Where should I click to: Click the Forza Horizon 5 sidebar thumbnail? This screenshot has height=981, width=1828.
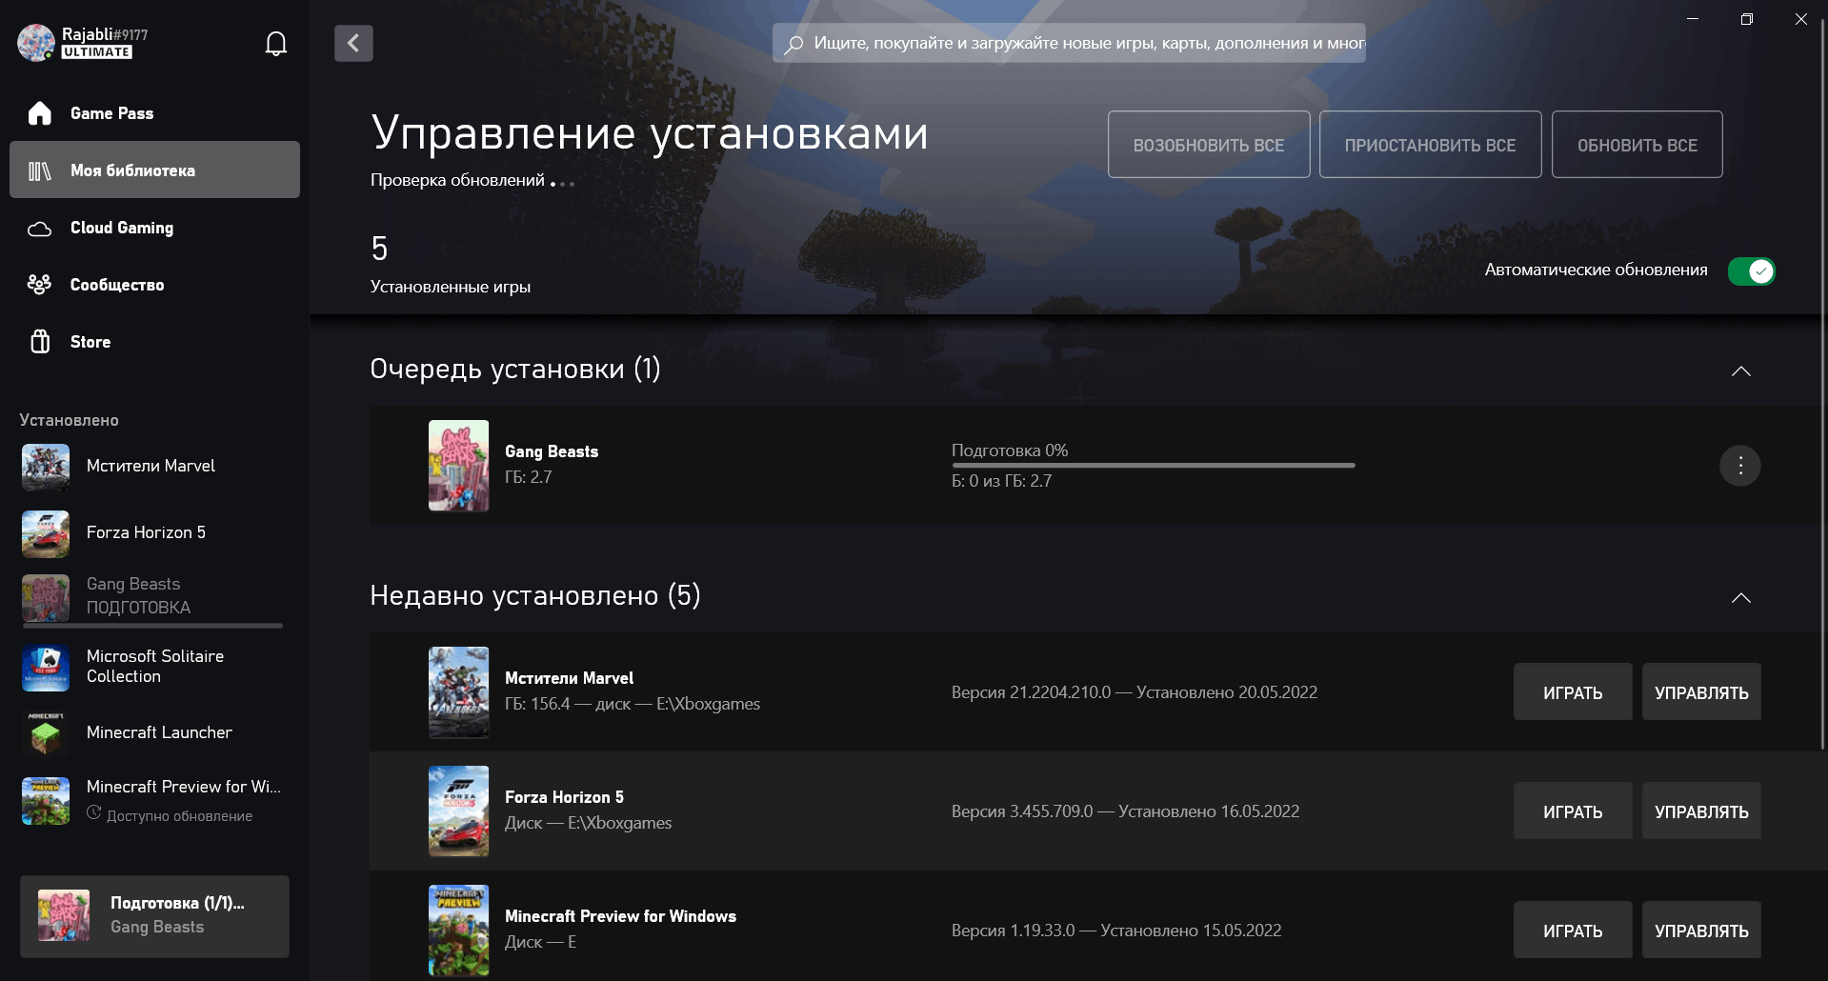(46, 533)
